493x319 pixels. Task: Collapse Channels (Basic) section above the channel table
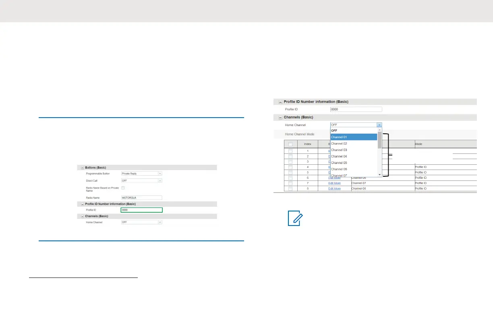click(x=281, y=117)
